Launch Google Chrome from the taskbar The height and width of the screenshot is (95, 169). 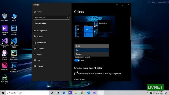tap(82, 93)
